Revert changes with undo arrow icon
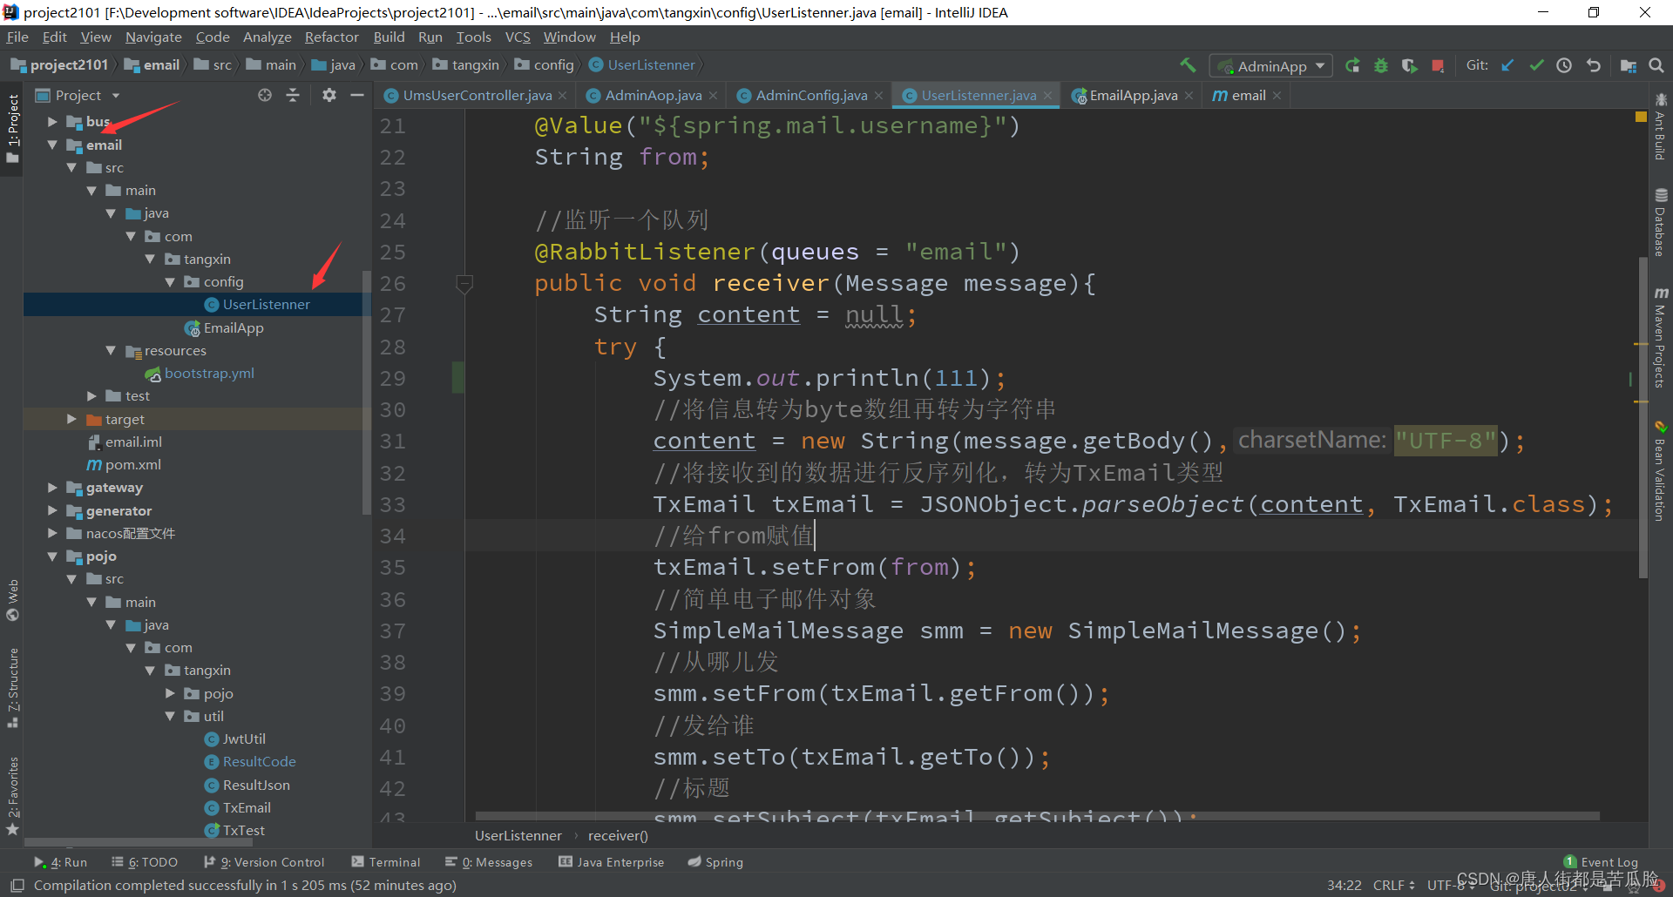Image resolution: width=1673 pixels, height=897 pixels. [1594, 65]
